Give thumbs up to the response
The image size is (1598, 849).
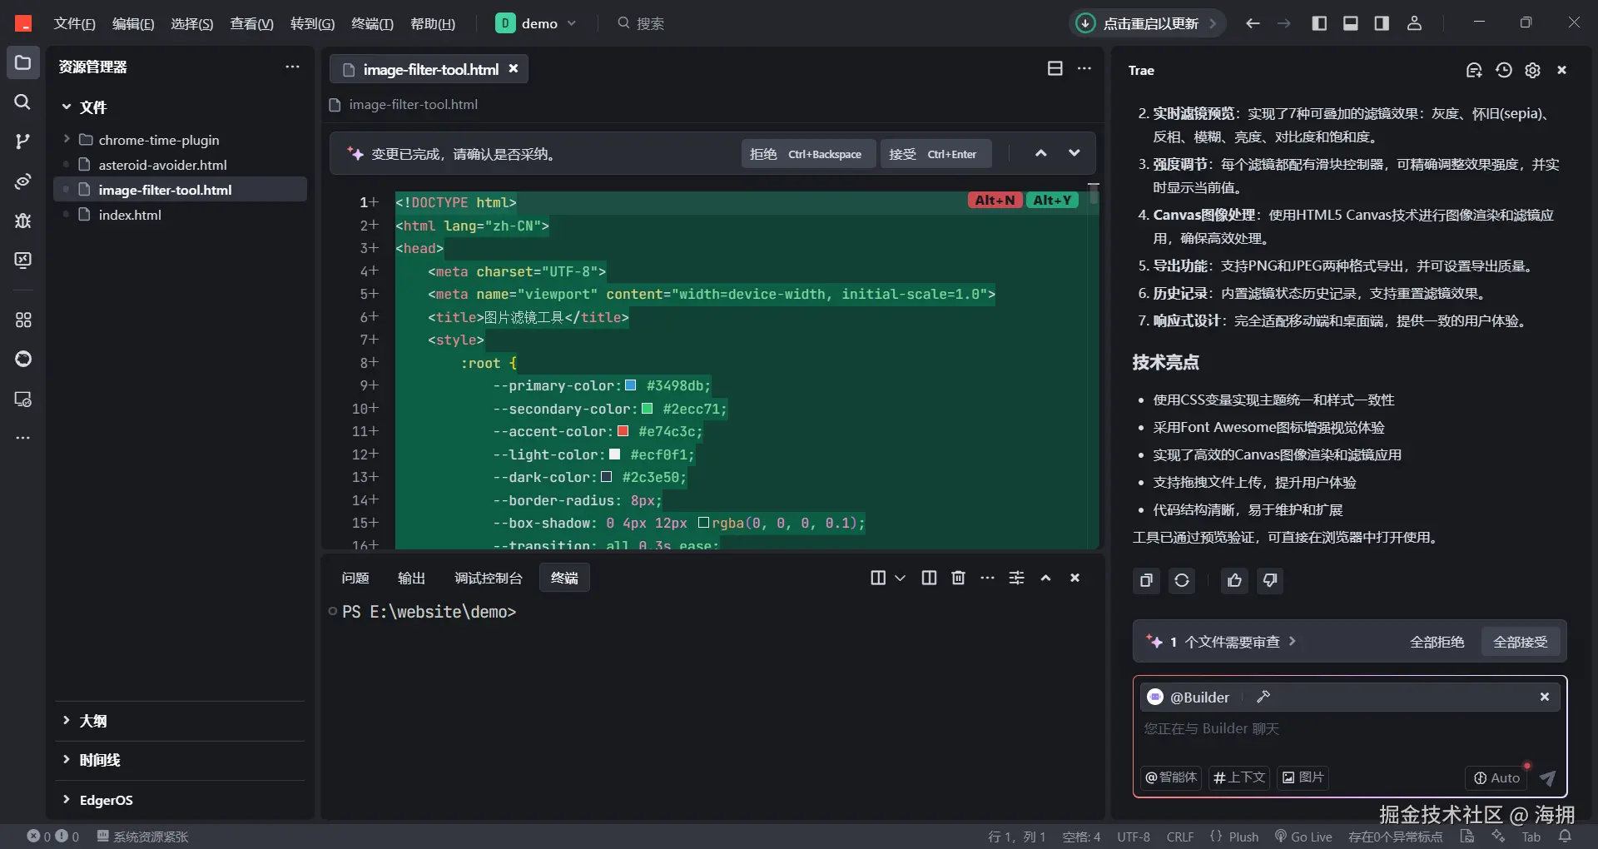[x=1234, y=580]
